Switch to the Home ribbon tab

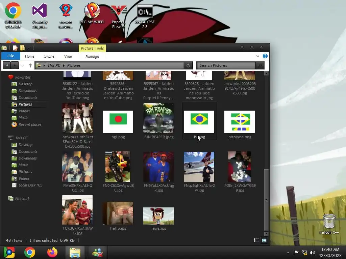tap(30, 56)
